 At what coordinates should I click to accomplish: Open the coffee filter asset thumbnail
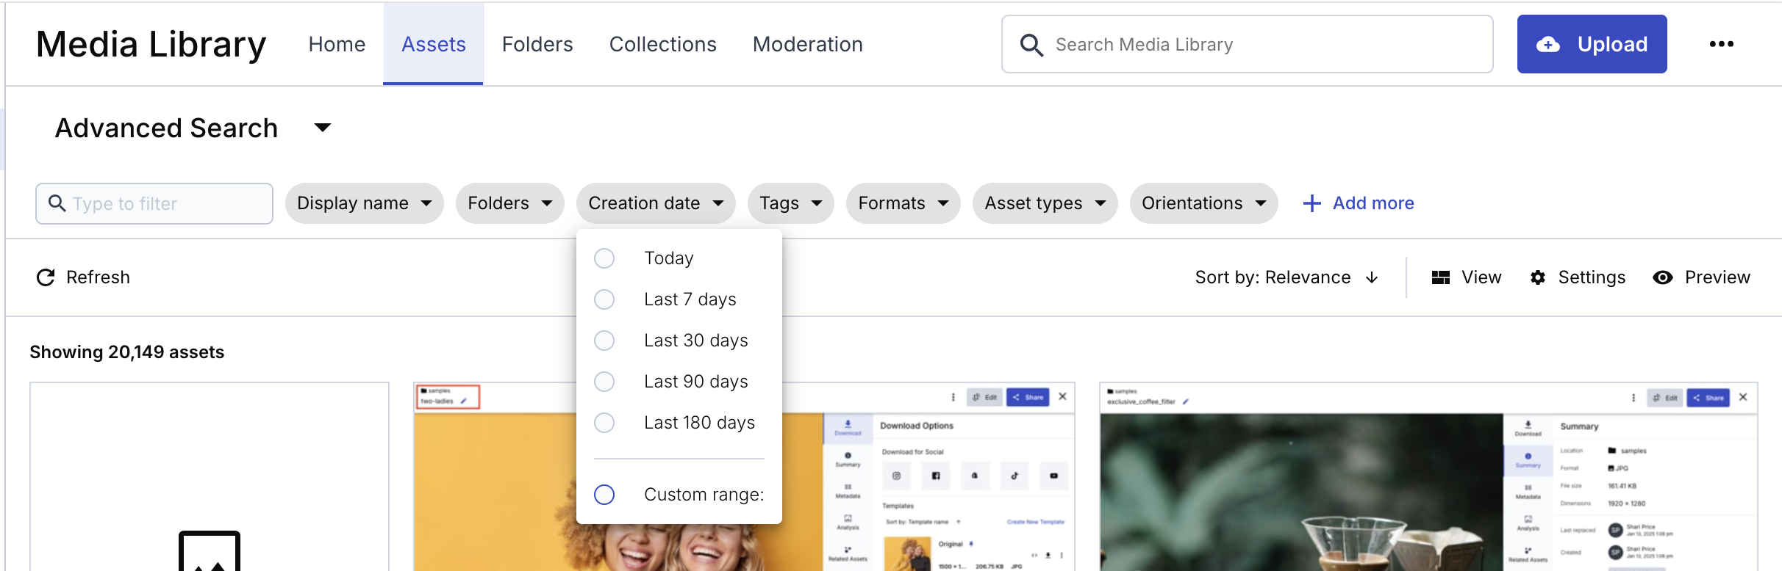pos(1428,476)
